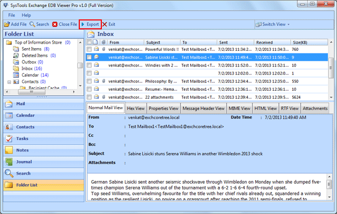Image resolution: width=337 pixels, height=214 pixels.
Task: Click the Notes pane icon
Action: pos(9,150)
